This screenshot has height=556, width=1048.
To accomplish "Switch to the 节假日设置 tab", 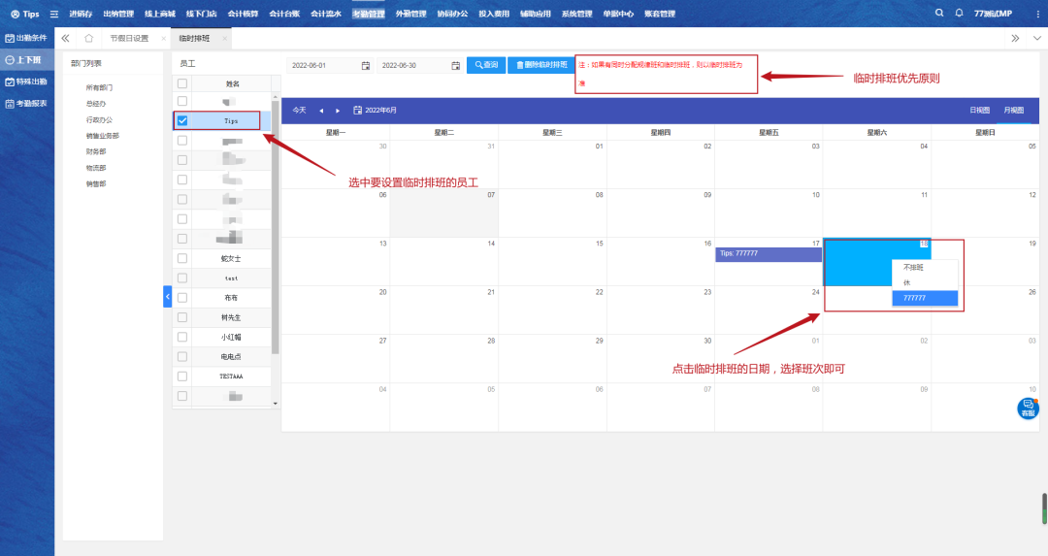I will [129, 38].
